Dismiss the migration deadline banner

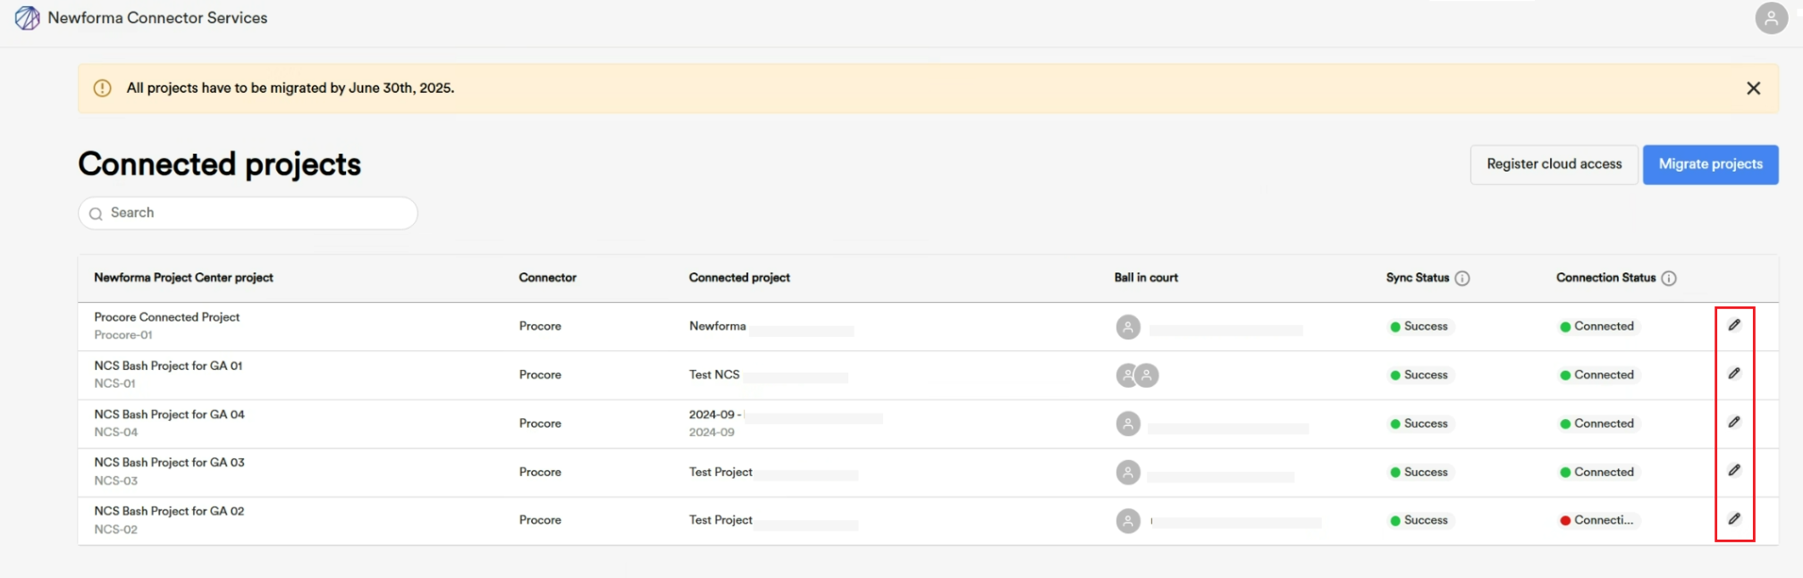1754,88
